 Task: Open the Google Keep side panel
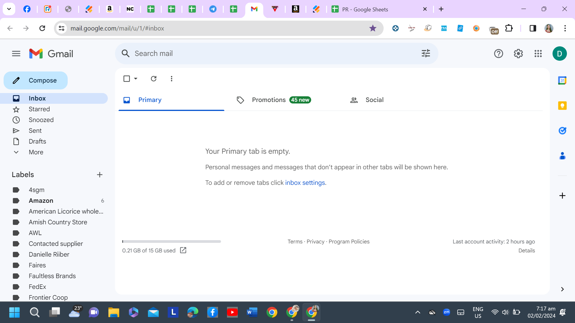coord(562,106)
